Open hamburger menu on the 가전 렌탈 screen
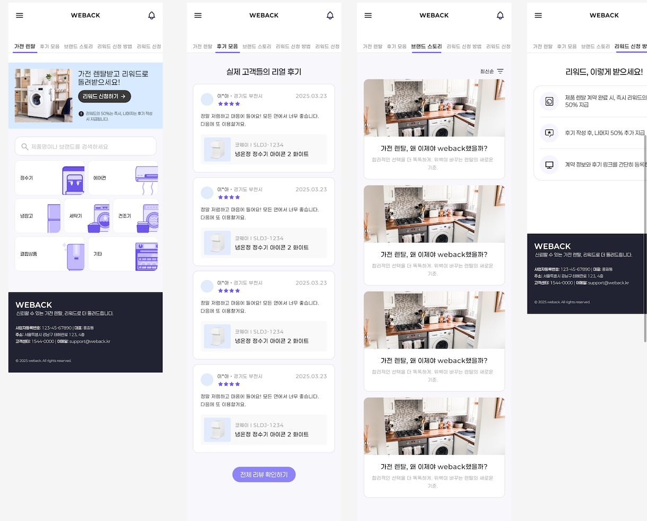Image resolution: width=647 pixels, height=521 pixels. point(20,15)
